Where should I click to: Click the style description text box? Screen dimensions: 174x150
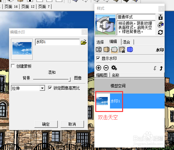coord(136,28)
